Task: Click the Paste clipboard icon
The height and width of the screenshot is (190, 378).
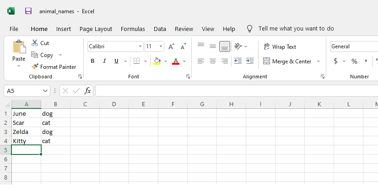Action: click(x=19, y=46)
